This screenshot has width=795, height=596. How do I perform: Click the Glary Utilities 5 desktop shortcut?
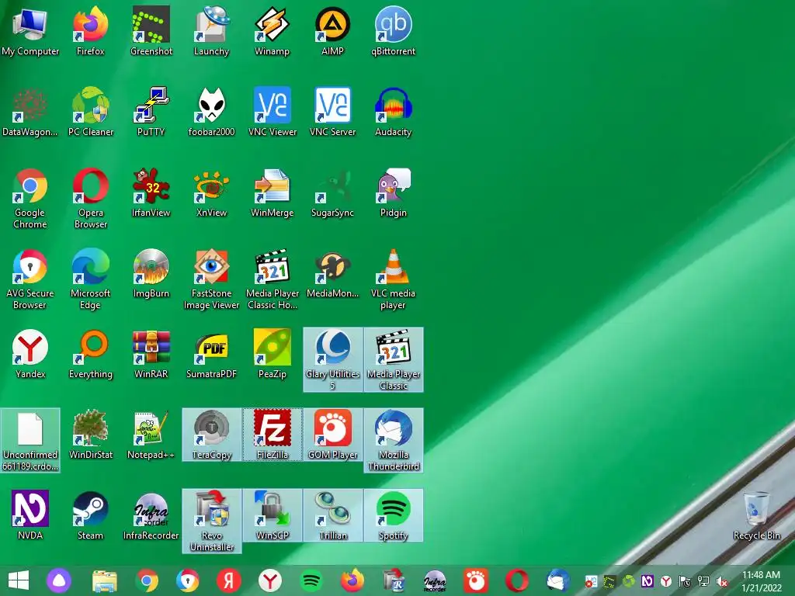[x=332, y=359]
